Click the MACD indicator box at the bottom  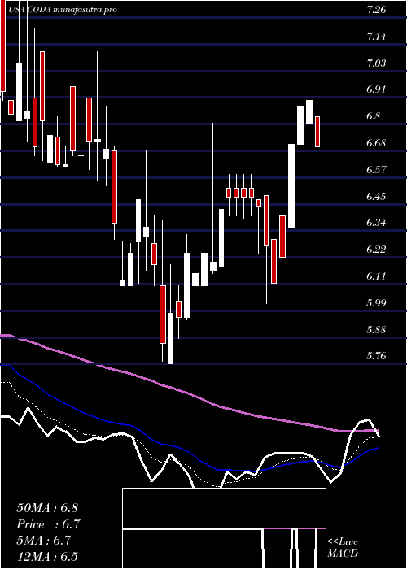point(224,528)
